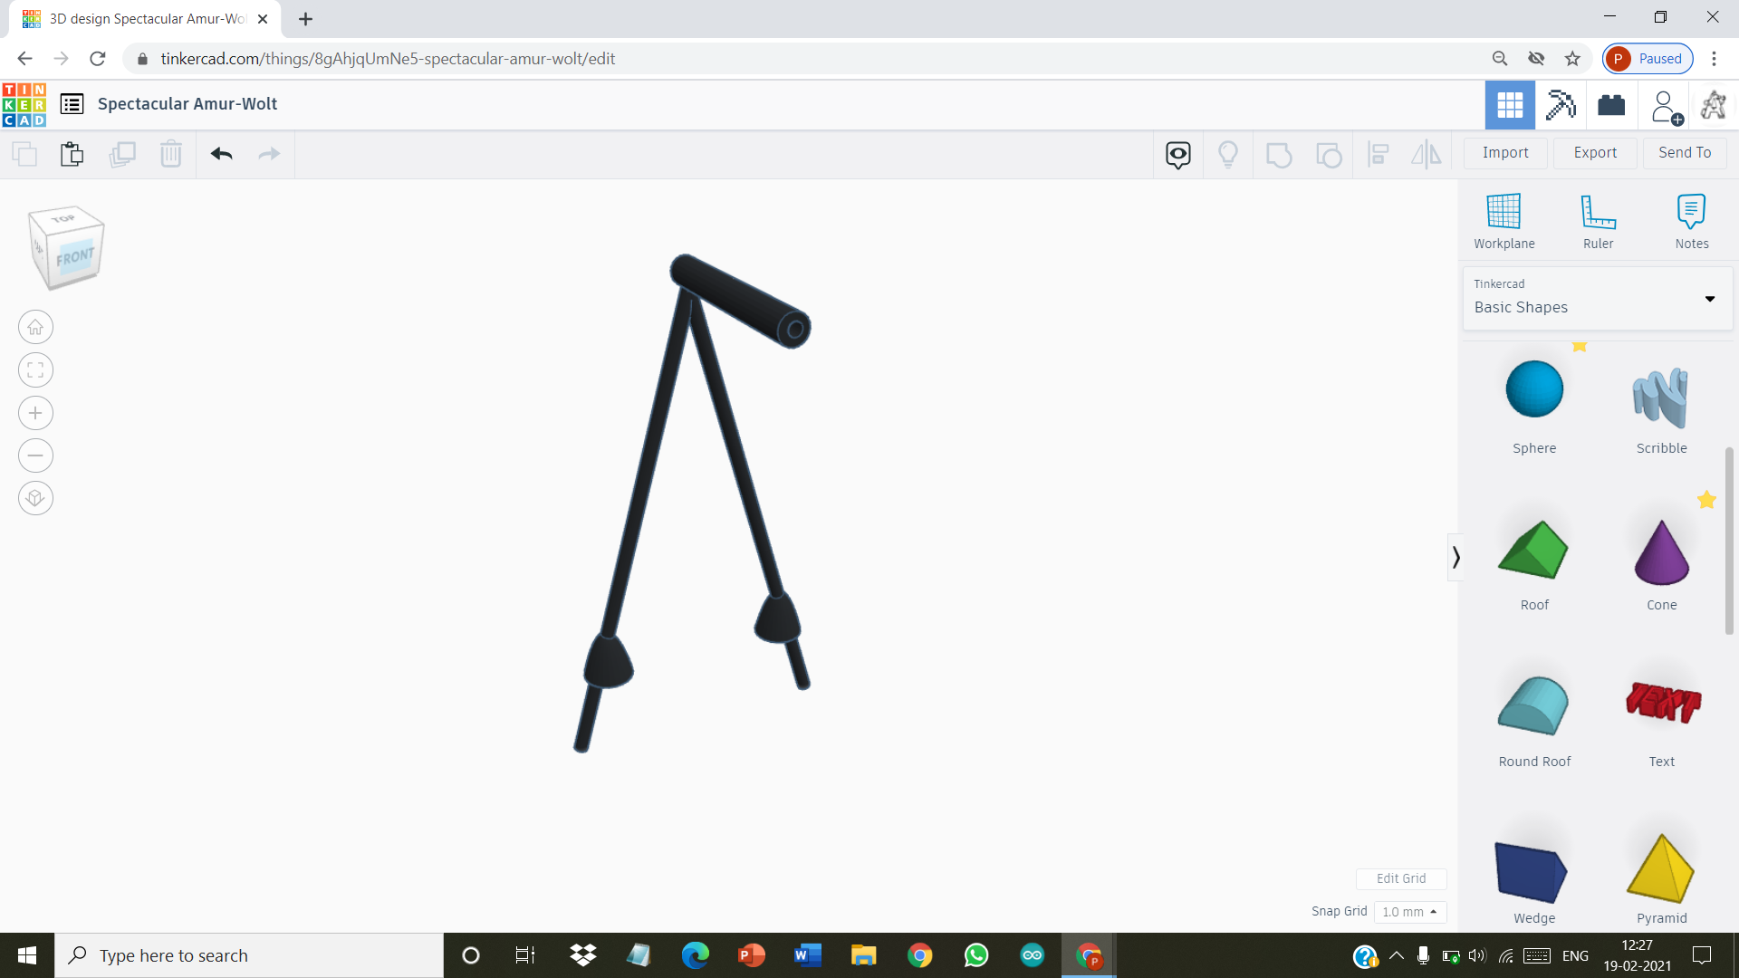Open the Notes tool
1739x978 pixels.
click(x=1692, y=217)
